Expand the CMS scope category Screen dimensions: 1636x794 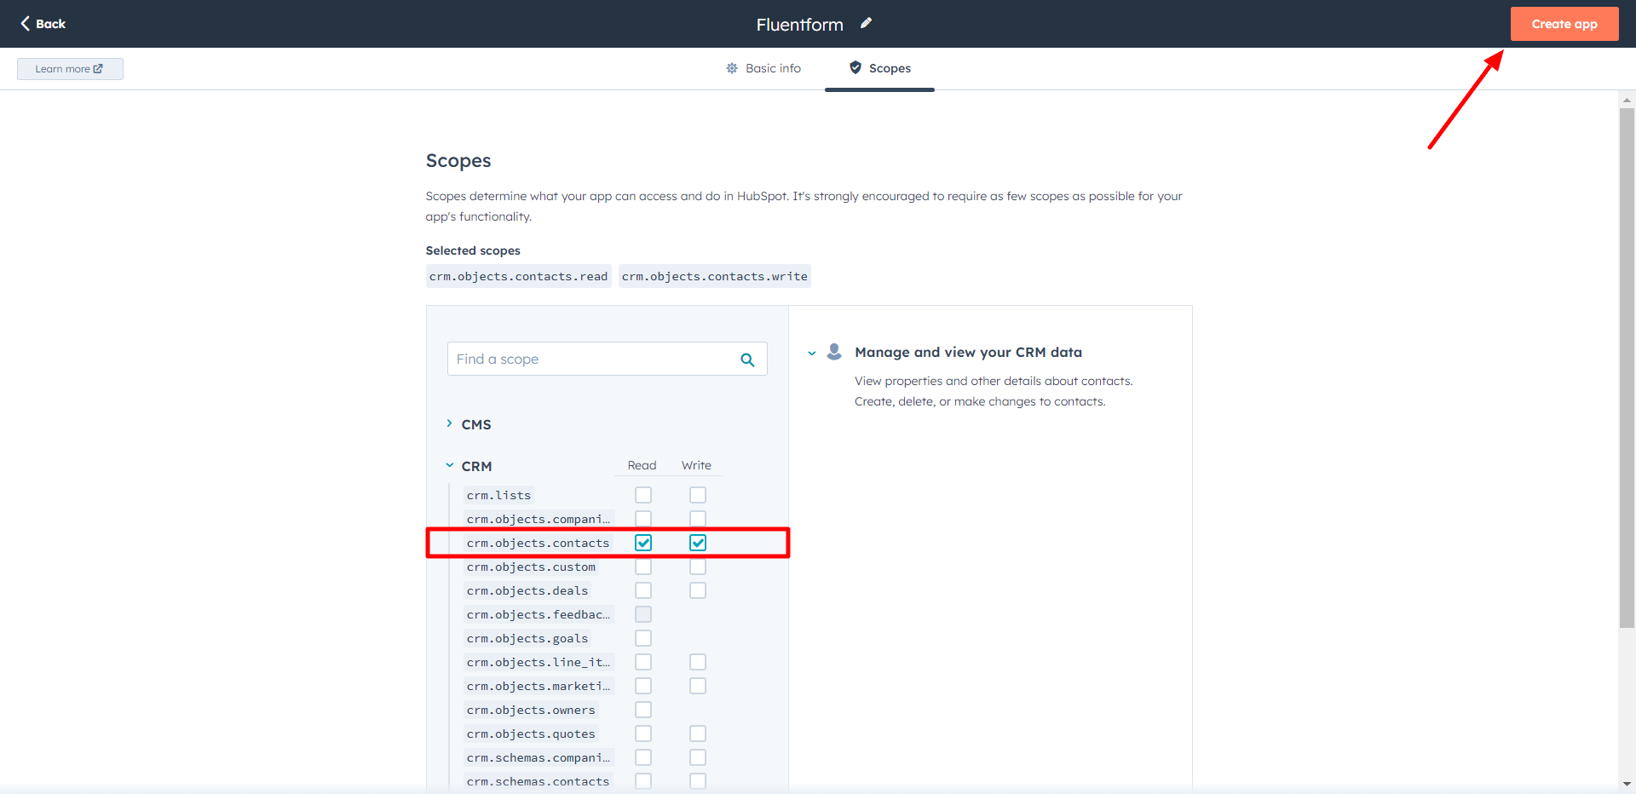tap(450, 424)
